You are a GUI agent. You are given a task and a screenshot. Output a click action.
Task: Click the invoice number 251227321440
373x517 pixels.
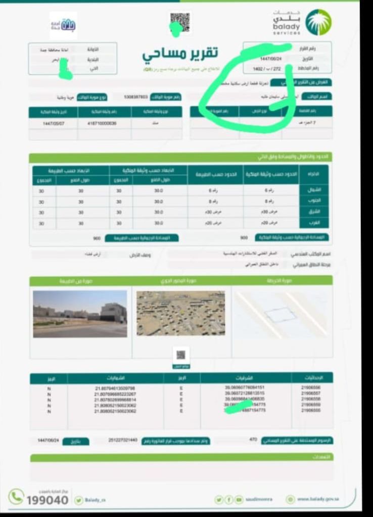[123, 440]
